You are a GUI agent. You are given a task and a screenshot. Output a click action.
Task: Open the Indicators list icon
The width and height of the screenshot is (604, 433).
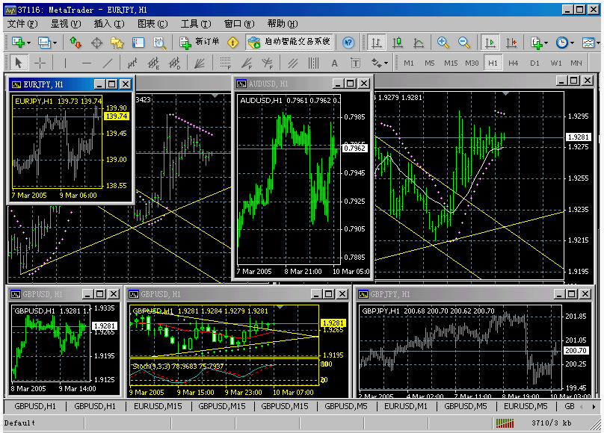pyautogui.click(x=536, y=43)
